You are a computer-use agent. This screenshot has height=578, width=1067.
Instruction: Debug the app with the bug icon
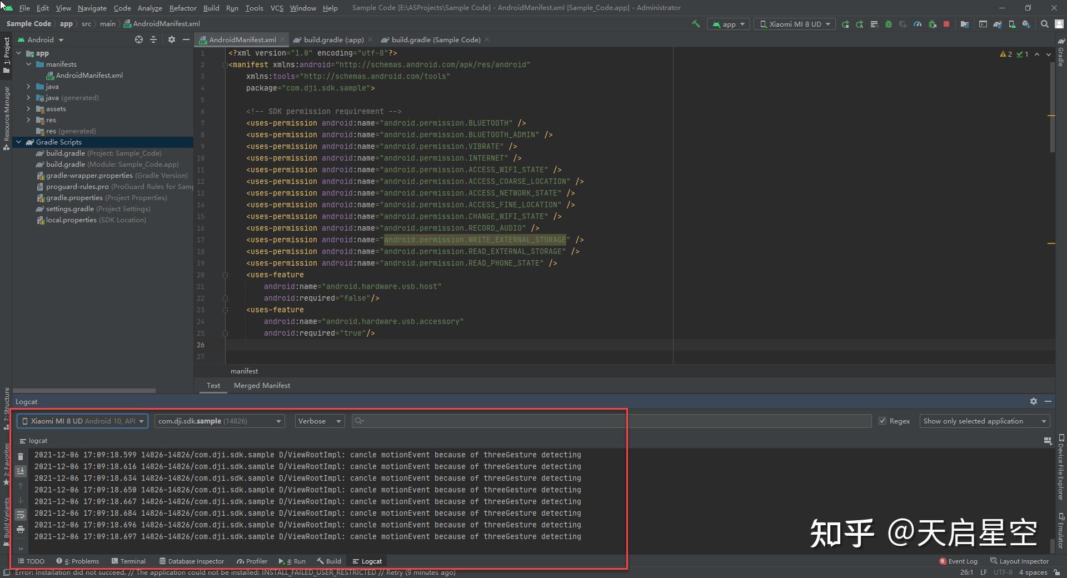[888, 24]
